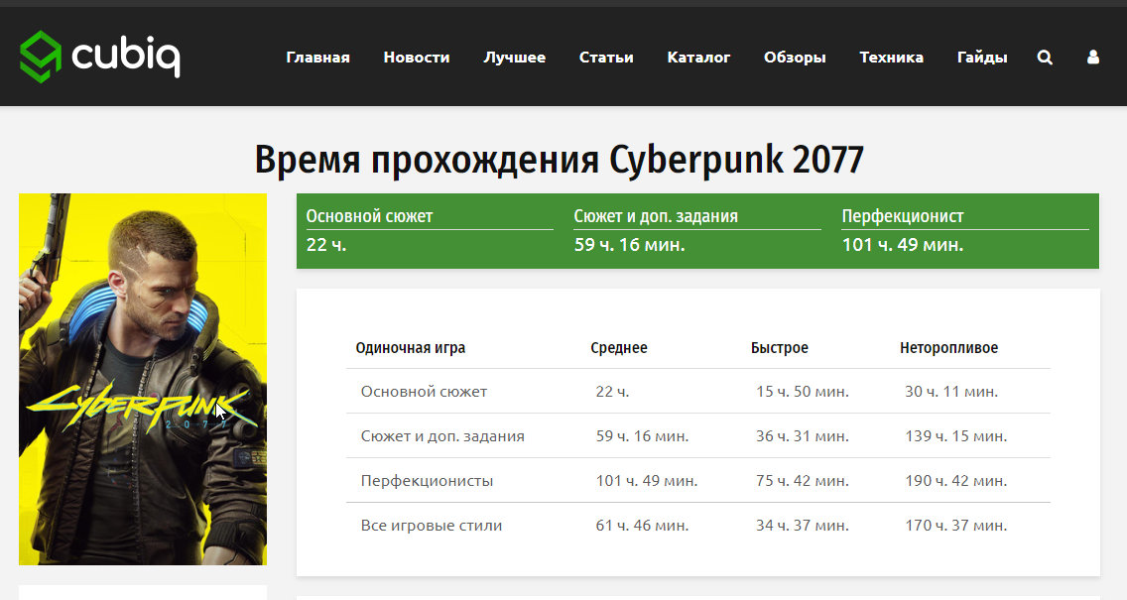Select the Перфекционист heading in green banner
This screenshot has height=600, width=1127.
(x=903, y=216)
